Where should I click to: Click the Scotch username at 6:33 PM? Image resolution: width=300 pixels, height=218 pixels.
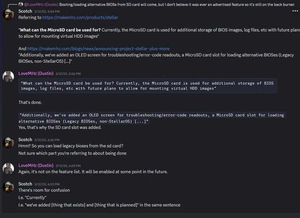(x=25, y=184)
